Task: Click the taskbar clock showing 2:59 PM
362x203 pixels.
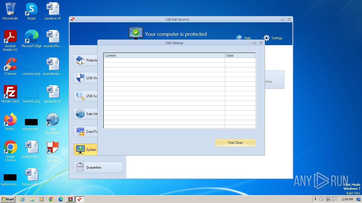Action: click(x=347, y=199)
